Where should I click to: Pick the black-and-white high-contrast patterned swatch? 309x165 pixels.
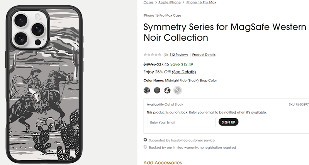(167, 90)
